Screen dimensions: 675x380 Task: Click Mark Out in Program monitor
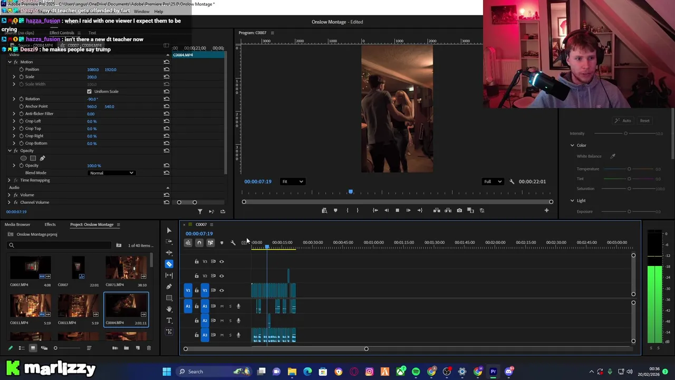coord(358,211)
